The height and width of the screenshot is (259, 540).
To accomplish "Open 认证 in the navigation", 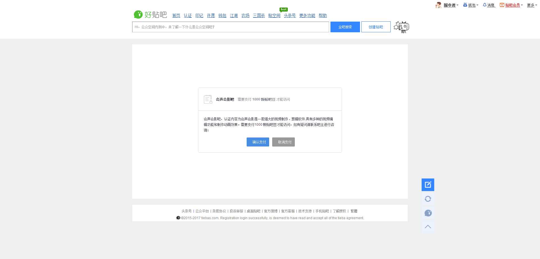I will pos(188,15).
